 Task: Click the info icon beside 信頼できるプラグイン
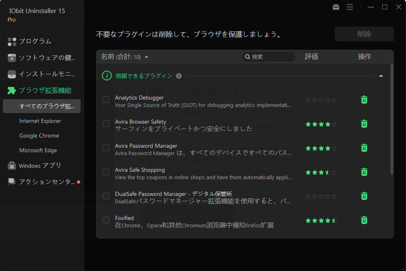[x=179, y=76]
